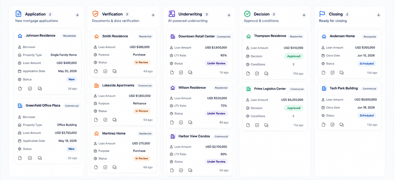Image resolution: width=394 pixels, height=180 pixels.
Task: Open comments icon on Greenfield Office Plaza card
Action: point(40,158)
